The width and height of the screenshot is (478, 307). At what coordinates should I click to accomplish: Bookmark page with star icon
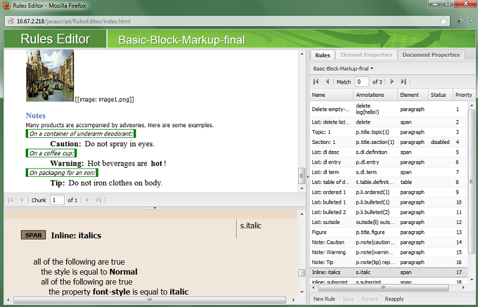[443, 21]
